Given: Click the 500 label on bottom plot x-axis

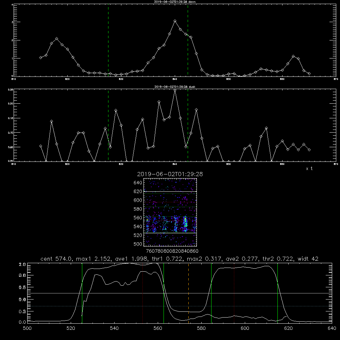Looking at the screenshot, I should coord(27,328).
